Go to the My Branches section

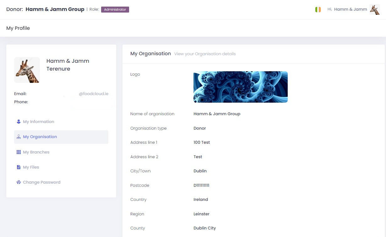tap(36, 152)
